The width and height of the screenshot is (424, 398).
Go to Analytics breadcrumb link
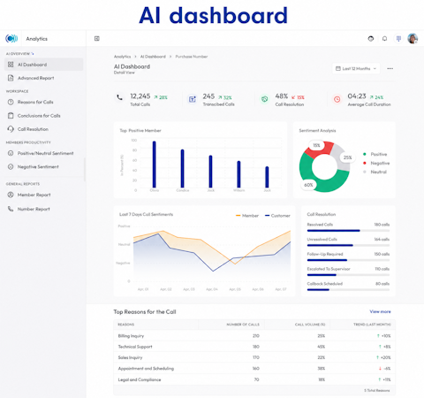pos(122,57)
